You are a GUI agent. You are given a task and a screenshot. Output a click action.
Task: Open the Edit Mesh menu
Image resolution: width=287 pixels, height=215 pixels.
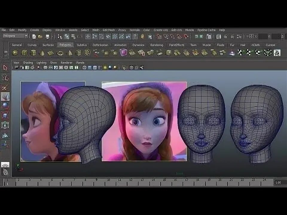(109, 30)
